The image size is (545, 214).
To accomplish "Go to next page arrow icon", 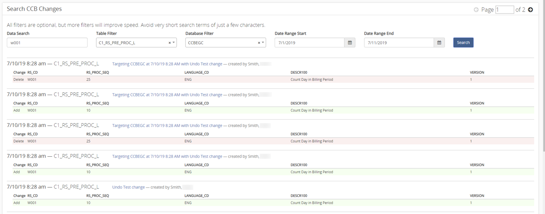I will [531, 10].
